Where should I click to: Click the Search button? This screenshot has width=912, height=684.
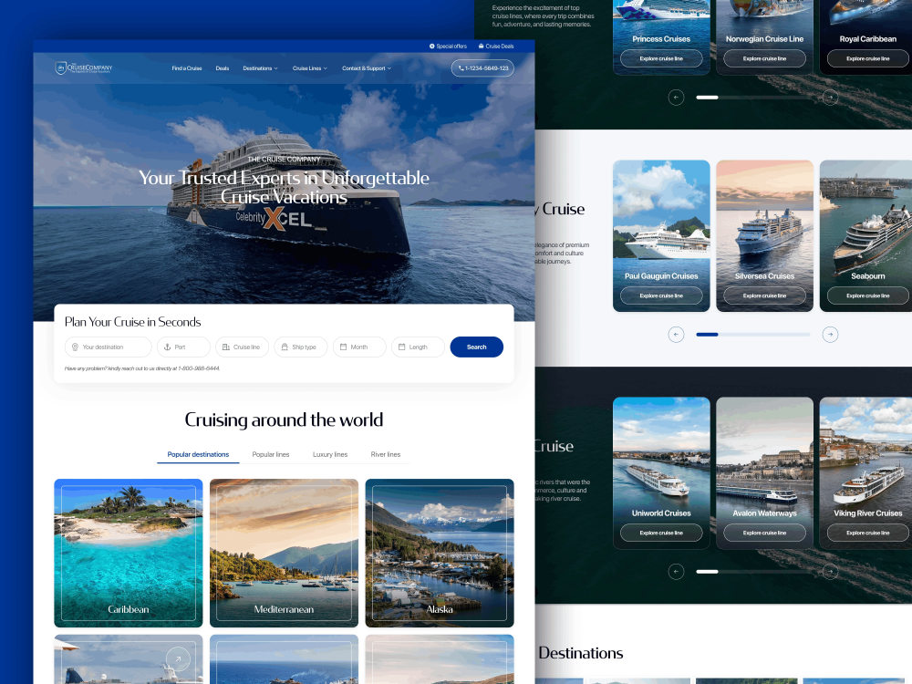476,347
